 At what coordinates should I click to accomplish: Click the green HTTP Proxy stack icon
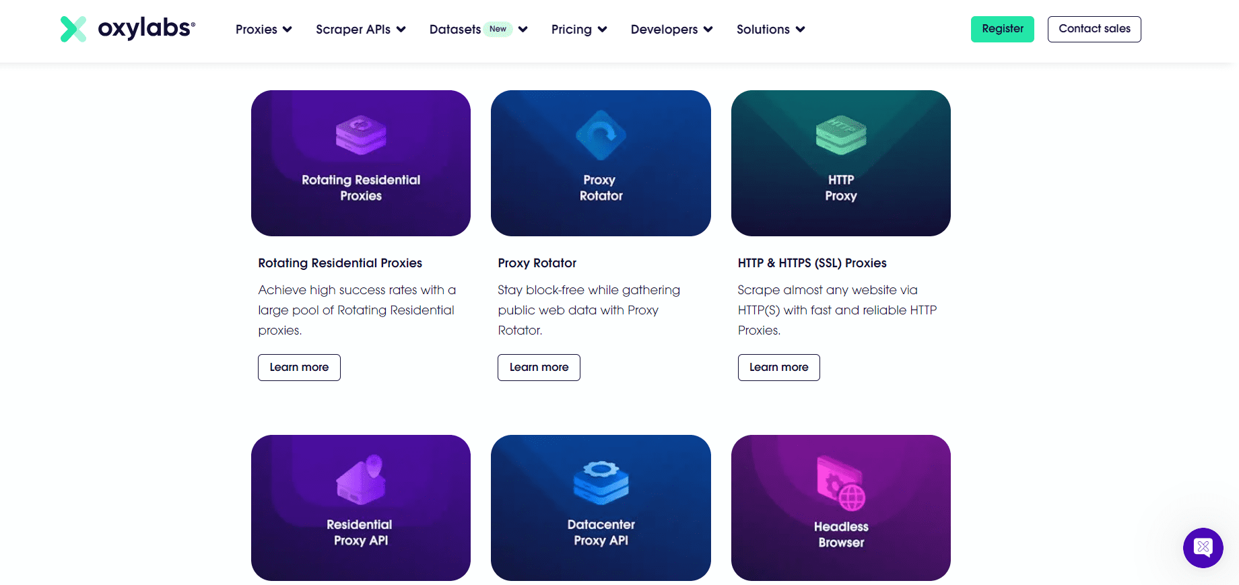click(x=840, y=135)
